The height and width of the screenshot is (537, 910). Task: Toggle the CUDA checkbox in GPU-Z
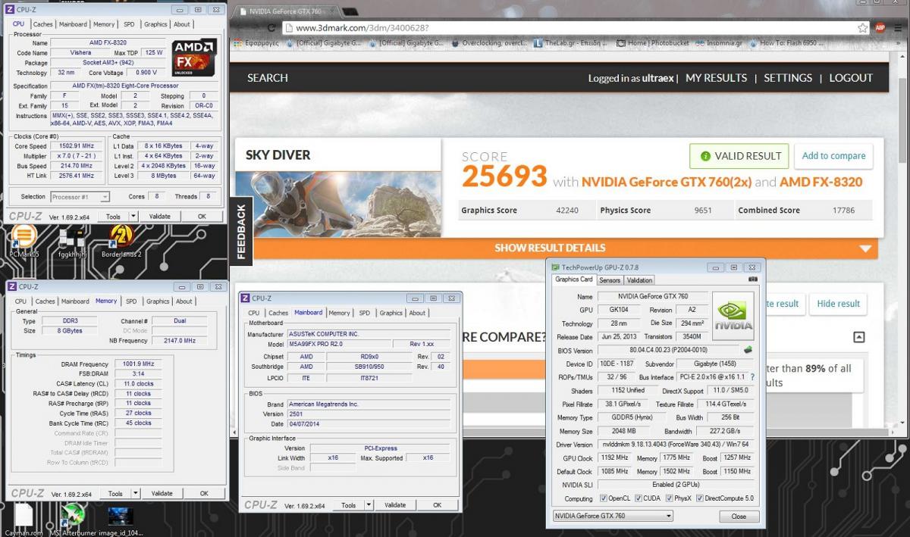pos(637,498)
